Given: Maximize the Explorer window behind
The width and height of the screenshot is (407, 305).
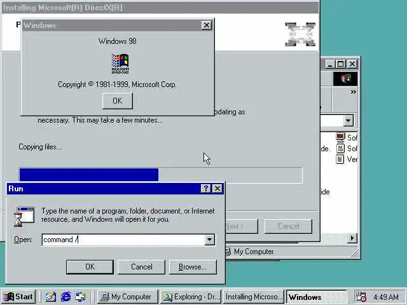Looking at the screenshot, I should point(341,64).
